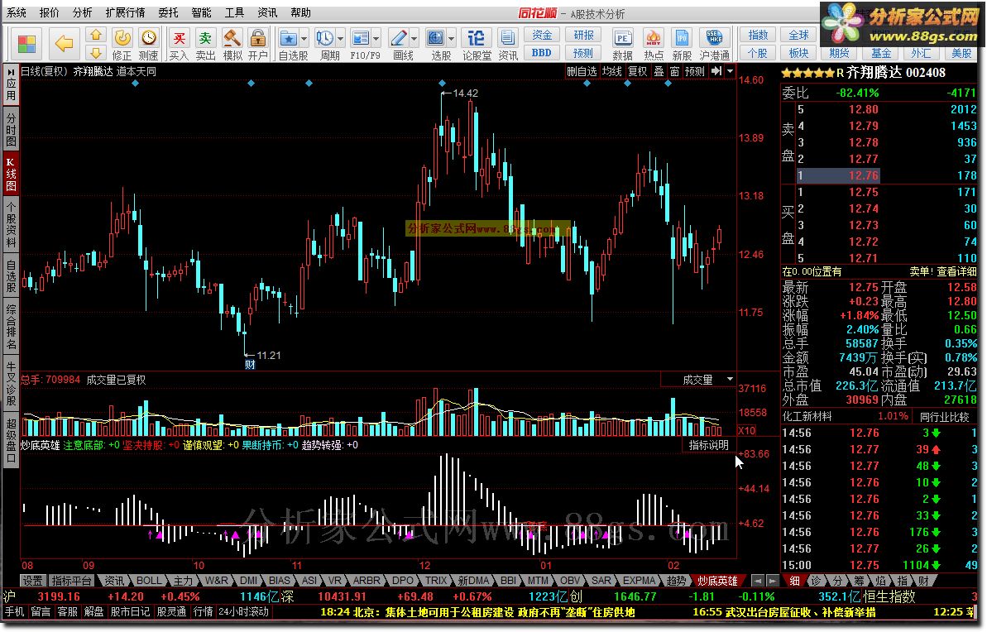
Task: Click the down arrow page icon
Action: click(x=96, y=53)
